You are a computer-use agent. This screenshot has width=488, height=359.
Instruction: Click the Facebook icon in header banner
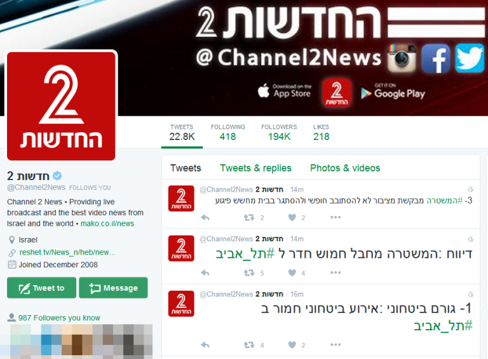point(436,59)
